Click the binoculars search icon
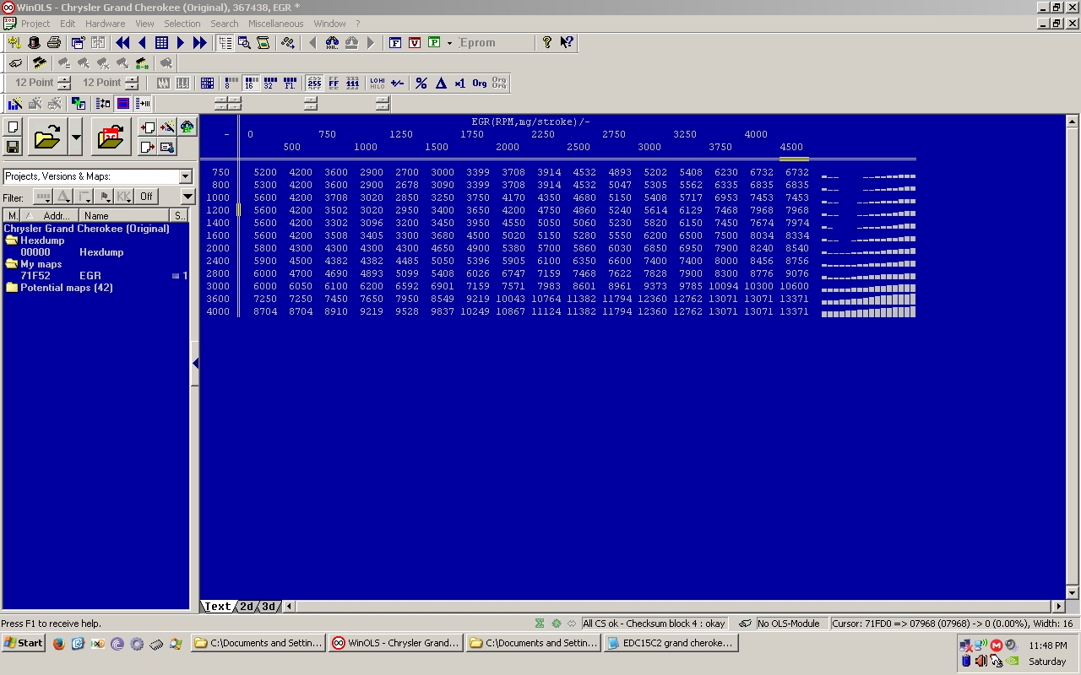The width and height of the screenshot is (1081, 675). (x=332, y=42)
